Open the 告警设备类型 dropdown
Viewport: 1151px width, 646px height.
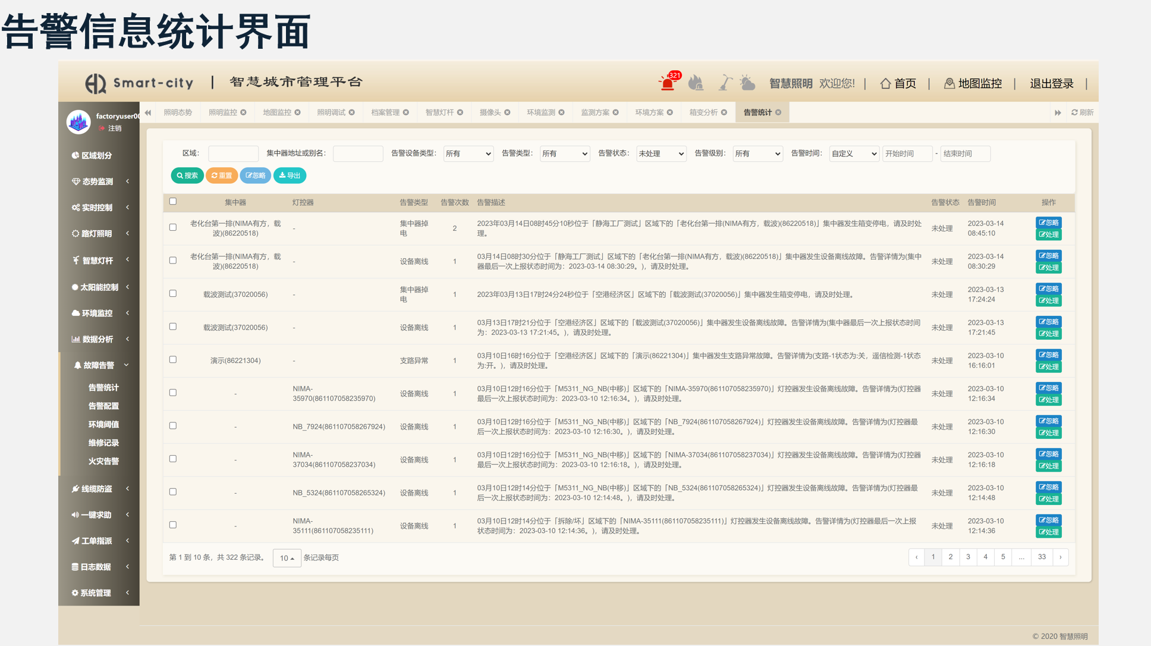pyautogui.click(x=468, y=153)
